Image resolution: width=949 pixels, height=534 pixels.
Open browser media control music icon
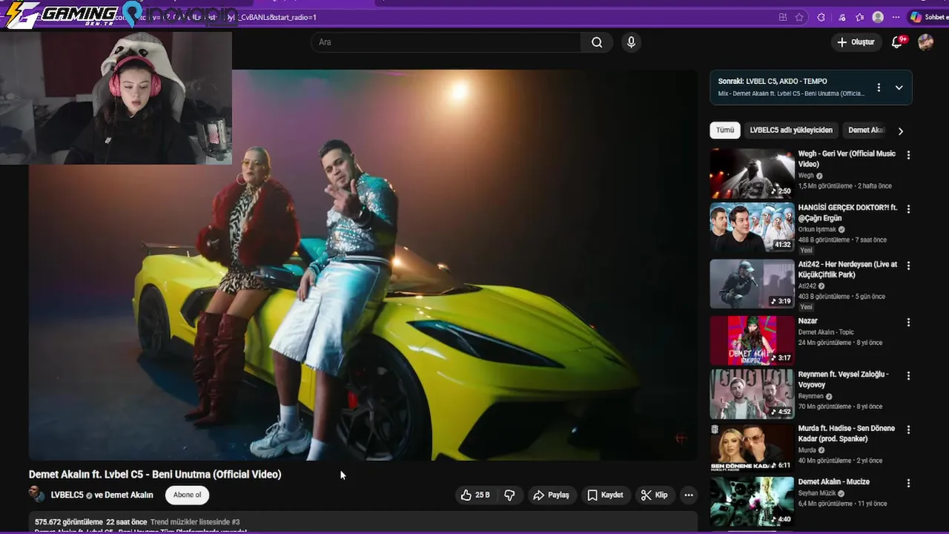[x=841, y=17]
